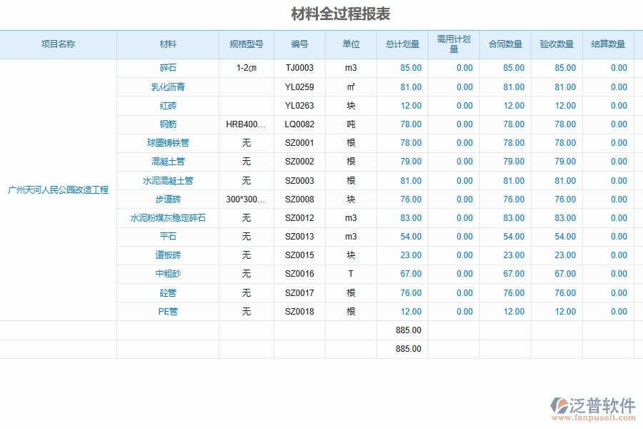Select the 乳化沥青 material row

[167, 87]
